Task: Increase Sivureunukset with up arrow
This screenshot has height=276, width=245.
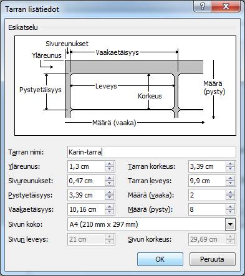Action: click(109, 178)
